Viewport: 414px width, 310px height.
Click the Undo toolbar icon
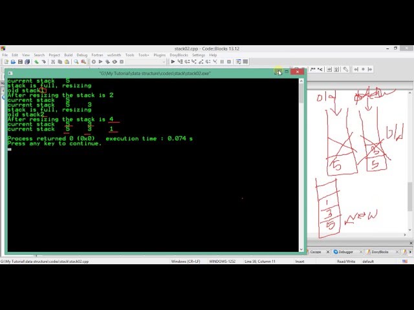click(36, 62)
